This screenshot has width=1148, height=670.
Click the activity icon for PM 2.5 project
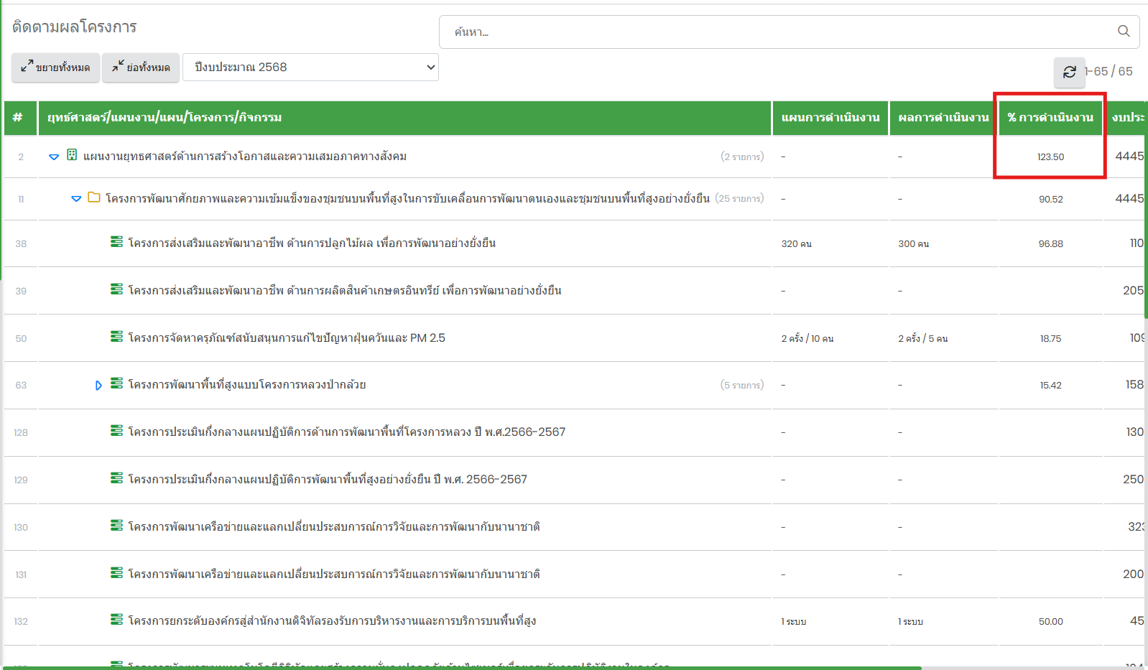tap(116, 337)
